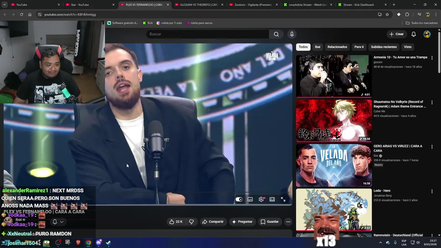The height and width of the screenshot is (248, 441).
Task: Open Armonía 10 video thumbnail
Action: 334,76
